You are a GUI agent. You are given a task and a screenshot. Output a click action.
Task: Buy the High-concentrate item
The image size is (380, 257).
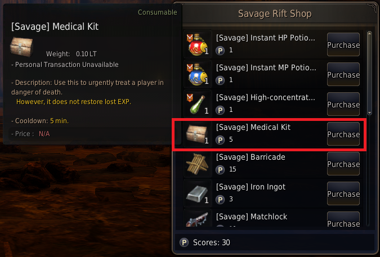[343, 104]
